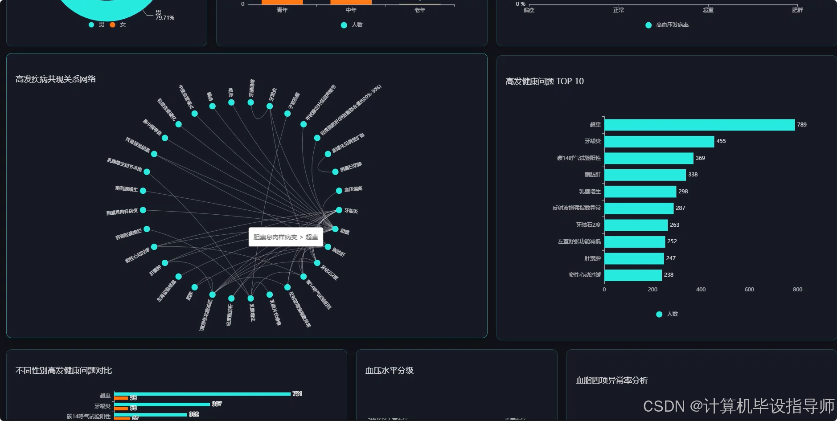Select the 咽炎 network node

tap(231, 102)
